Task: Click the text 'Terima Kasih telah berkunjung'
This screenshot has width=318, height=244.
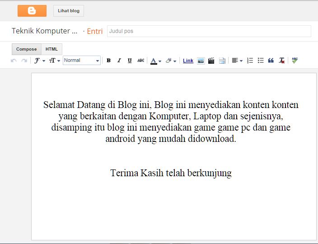Action: coord(171,173)
